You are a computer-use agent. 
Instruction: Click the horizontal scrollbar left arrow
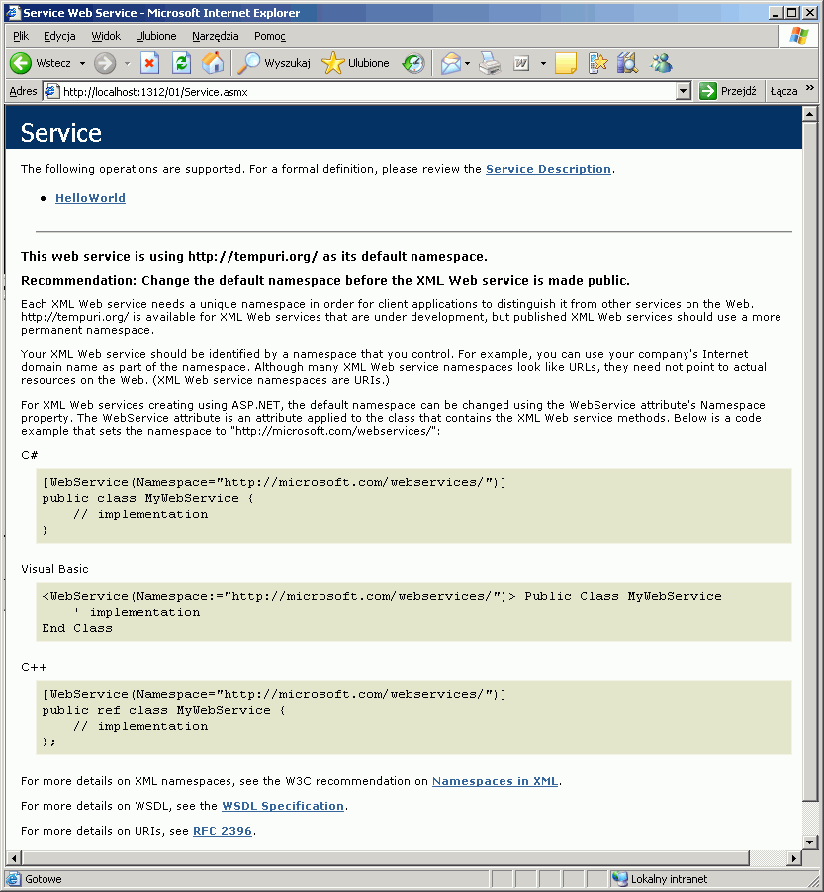point(14,858)
